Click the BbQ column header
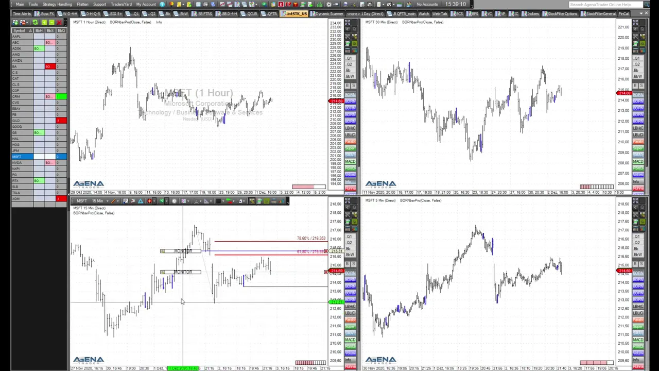 click(x=61, y=30)
